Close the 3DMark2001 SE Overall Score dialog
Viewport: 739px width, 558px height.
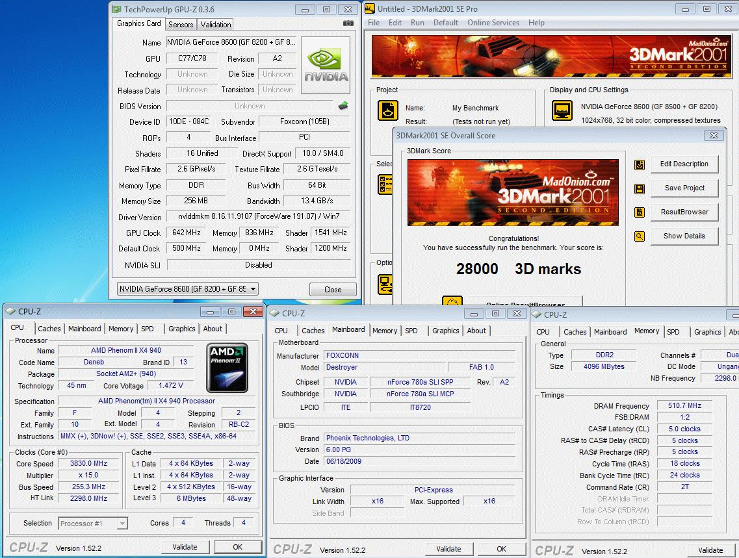coord(714,136)
